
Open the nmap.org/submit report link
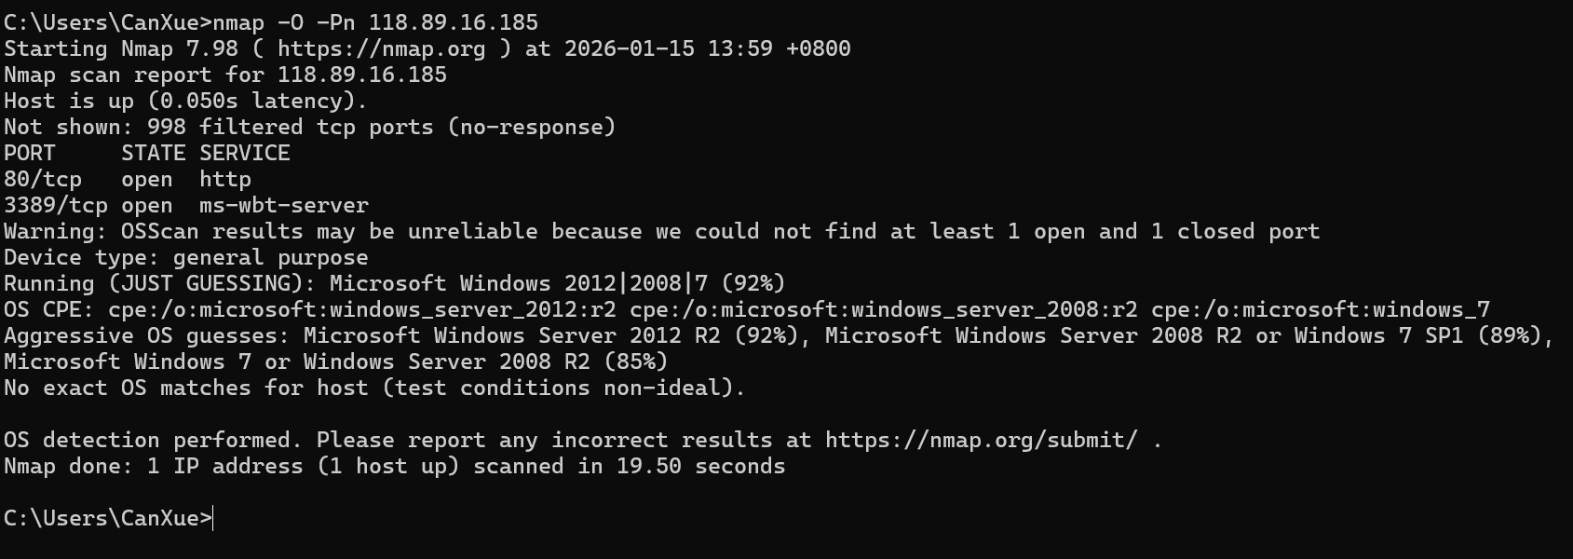[981, 440]
